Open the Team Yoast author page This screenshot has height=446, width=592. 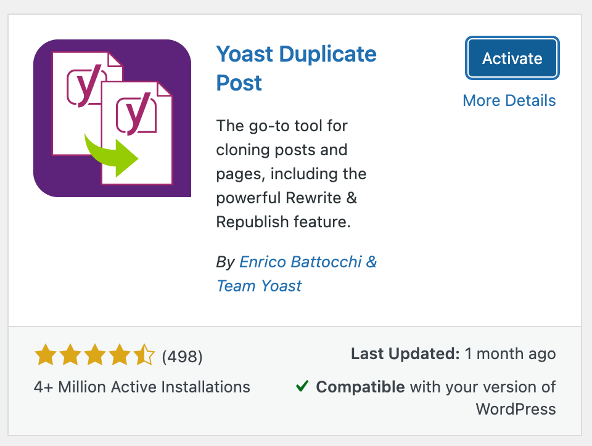click(258, 285)
